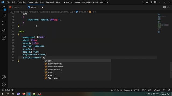Open Firefox from the taskbar
The width and height of the screenshot is (172, 96).
coord(24,94)
